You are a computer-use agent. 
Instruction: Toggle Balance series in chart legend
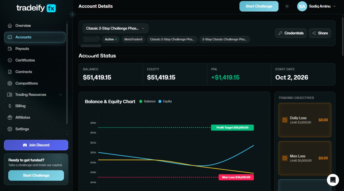coord(147,101)
